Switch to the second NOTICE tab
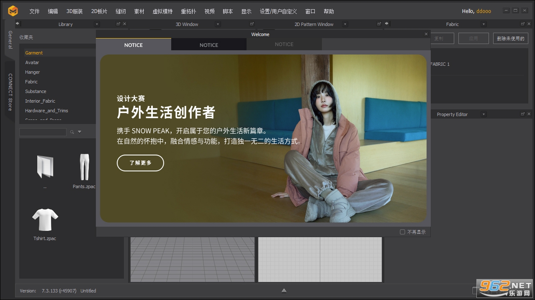Screen dimensions: 535x300 tap(209, 45)
